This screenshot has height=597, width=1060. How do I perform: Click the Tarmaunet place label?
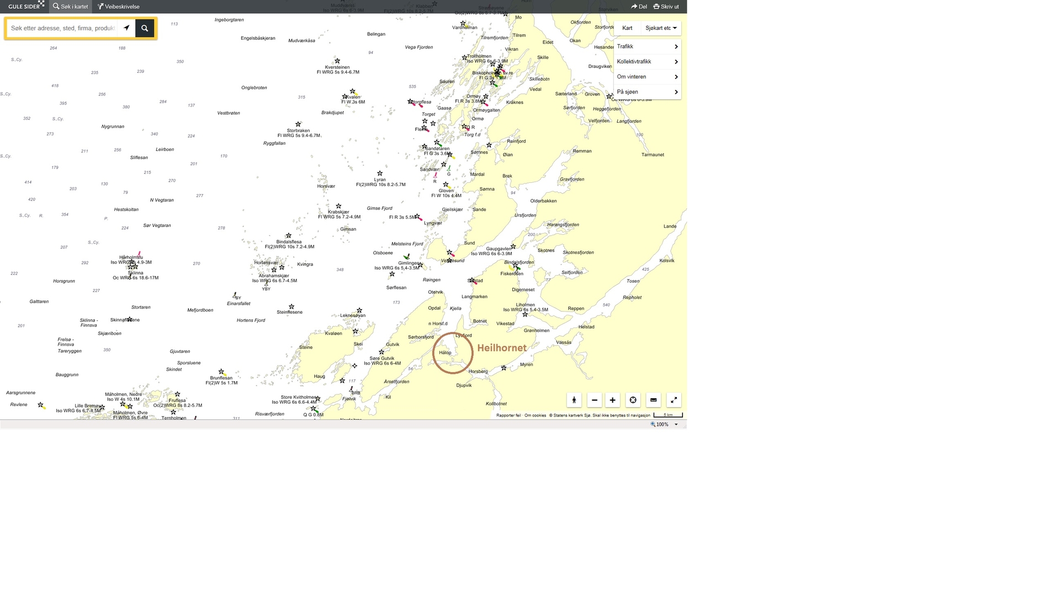pyautogui.click(x=653, y=155)
